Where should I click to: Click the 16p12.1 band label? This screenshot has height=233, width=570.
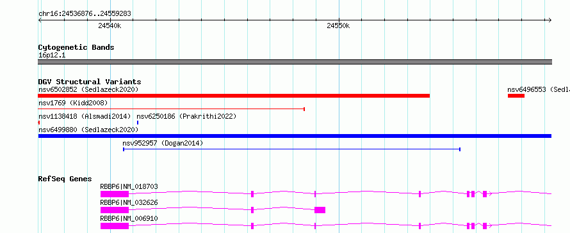[52, 56]
